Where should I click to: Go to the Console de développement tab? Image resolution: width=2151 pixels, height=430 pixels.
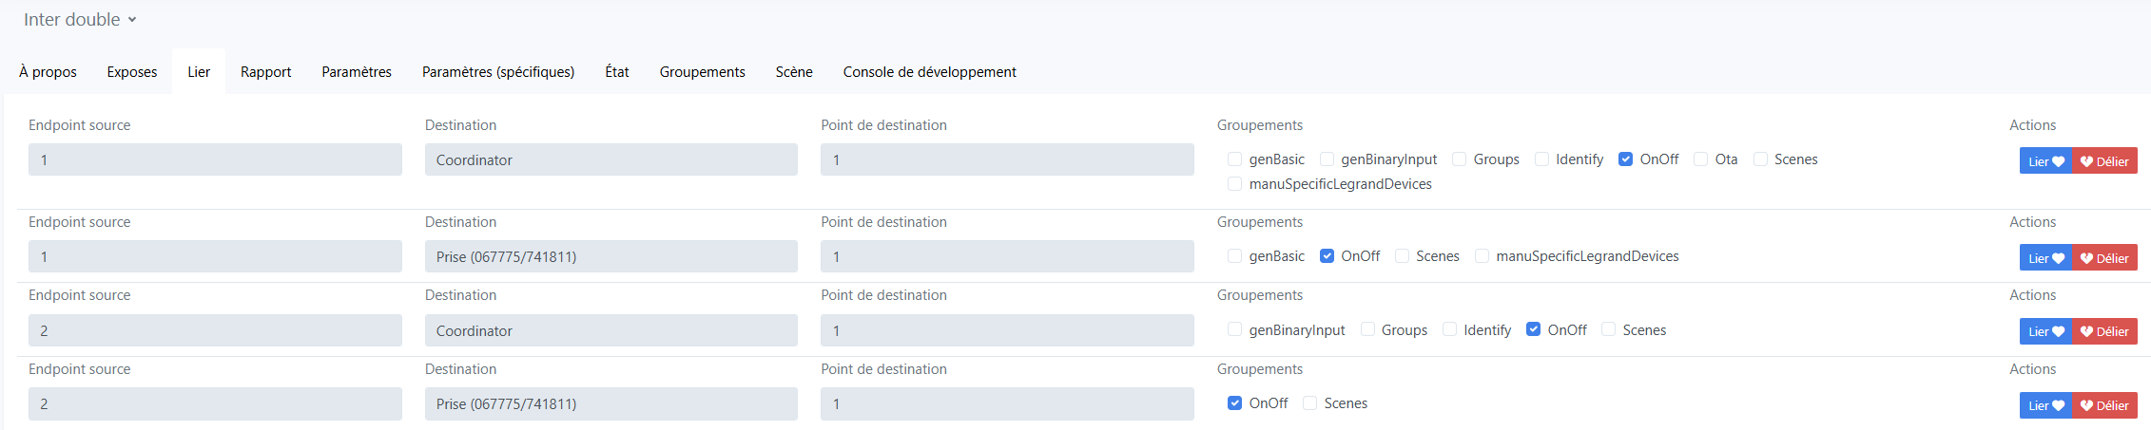929,72
